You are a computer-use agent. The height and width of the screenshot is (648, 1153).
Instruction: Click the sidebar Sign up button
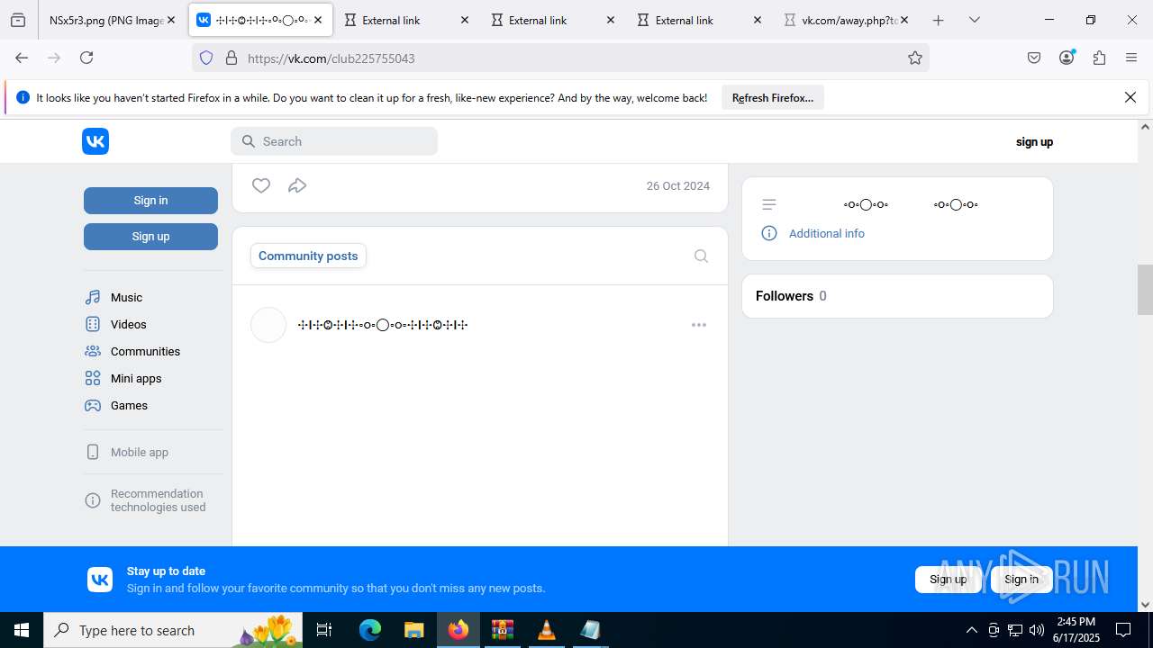tap(150, 237)
